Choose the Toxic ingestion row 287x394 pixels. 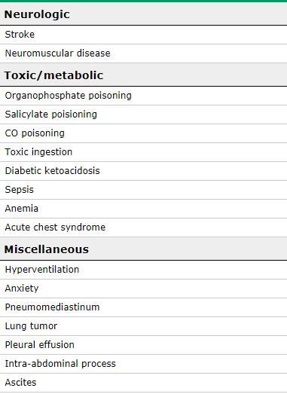pos(143,152)
